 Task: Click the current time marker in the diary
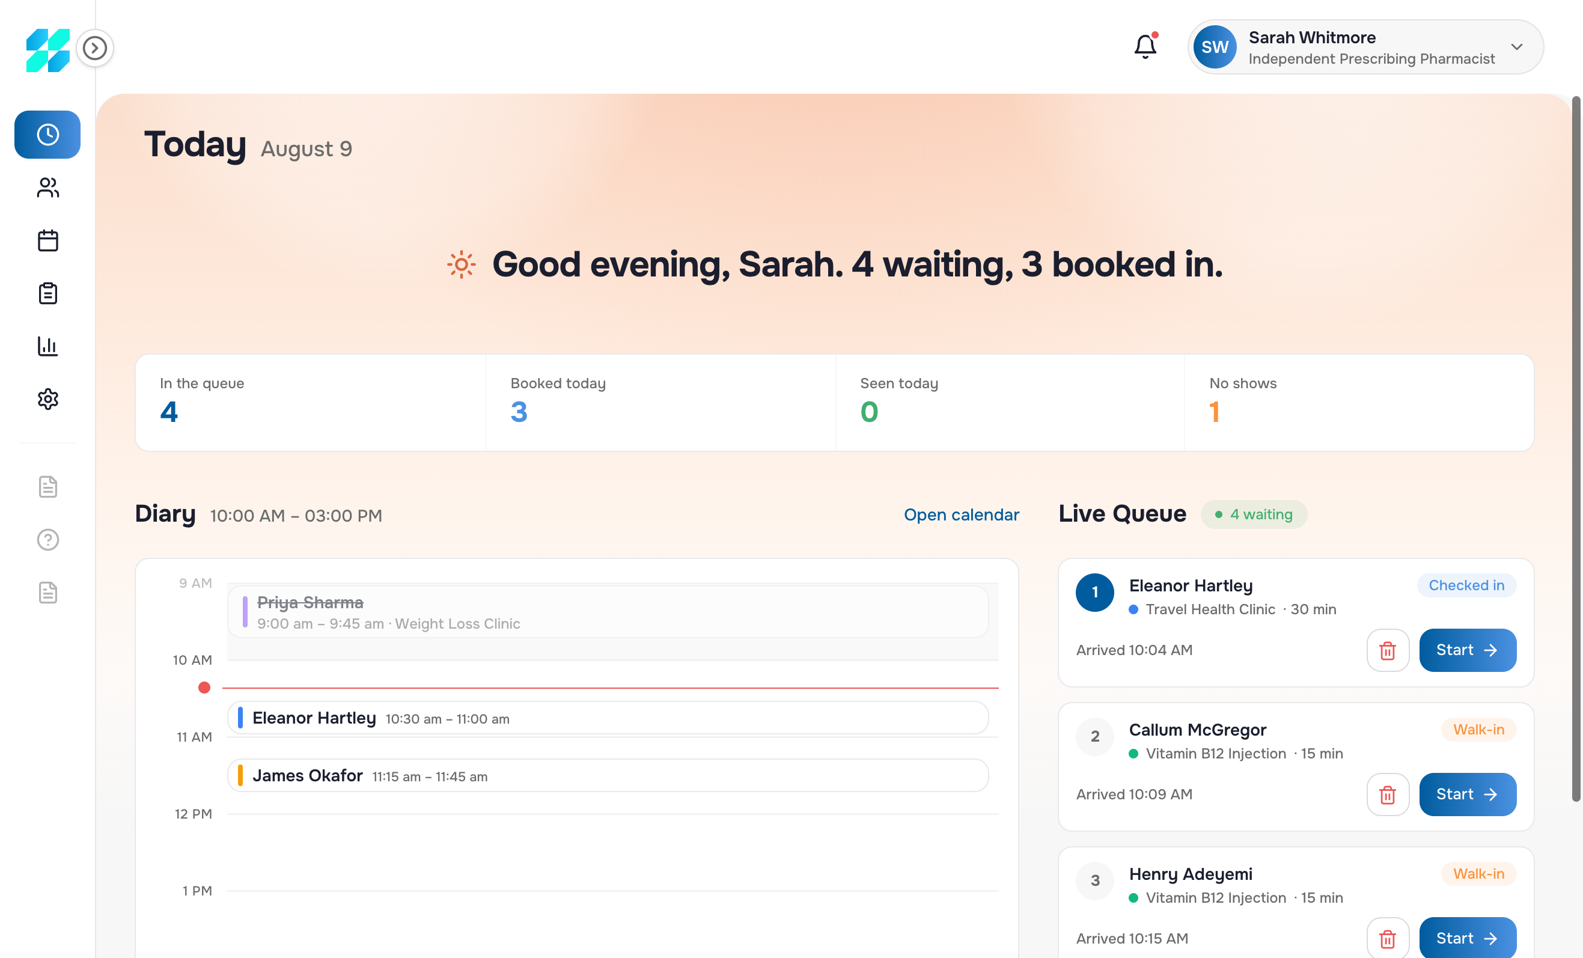[x=204, y=688]
